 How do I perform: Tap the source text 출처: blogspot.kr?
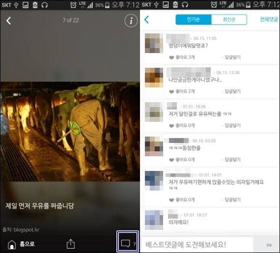point(21,230)
